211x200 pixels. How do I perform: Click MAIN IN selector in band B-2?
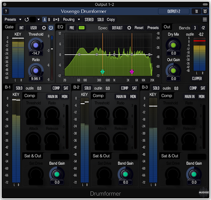[x=121, y=96]
